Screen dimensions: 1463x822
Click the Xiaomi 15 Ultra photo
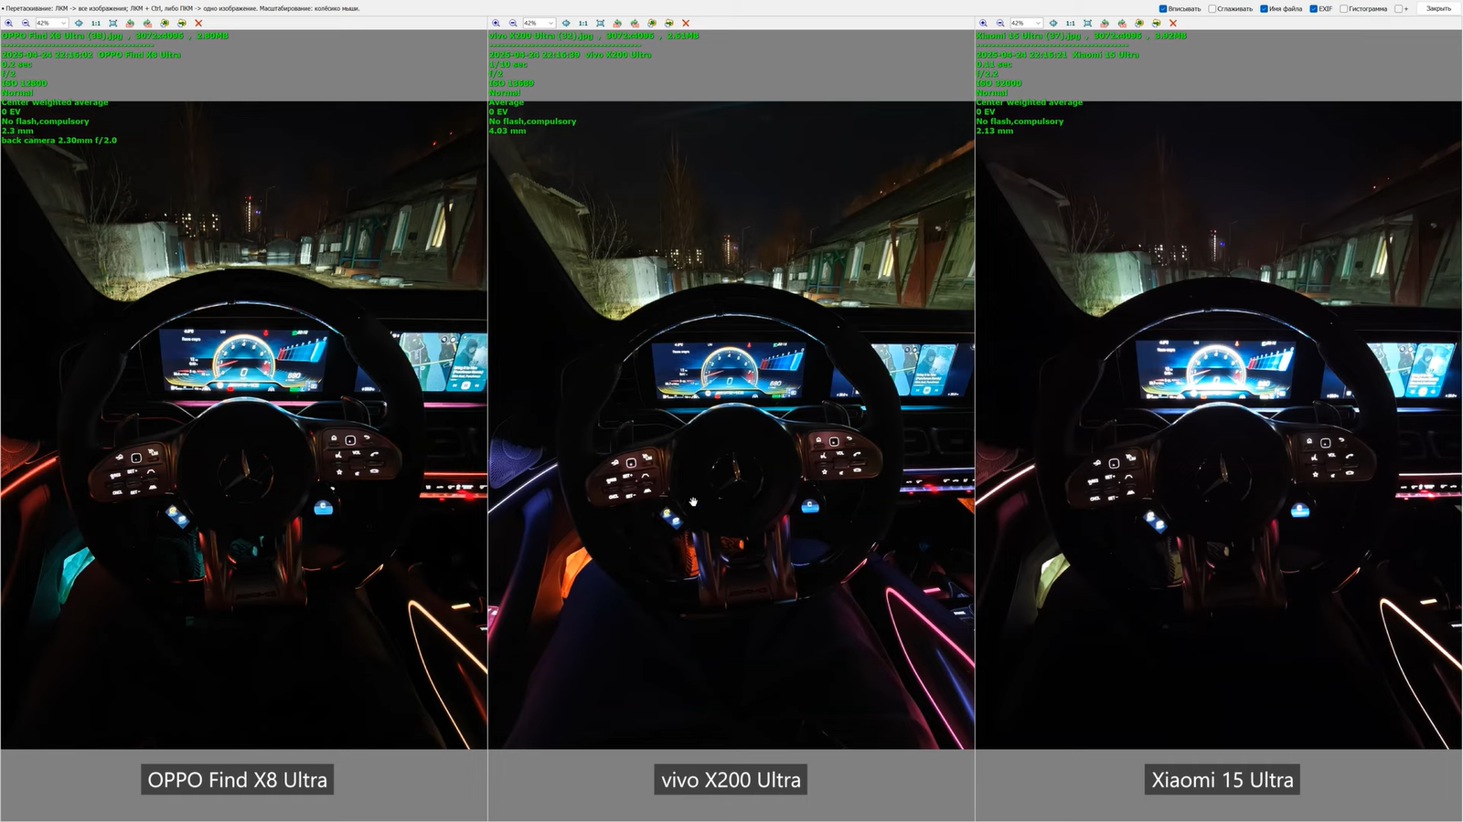coord(1219,425)
